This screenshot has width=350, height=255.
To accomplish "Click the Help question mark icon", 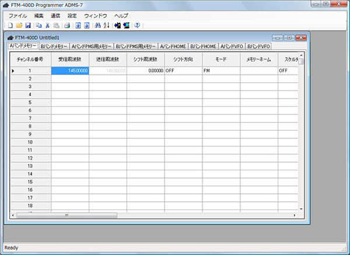I will (x=137, y=26).
